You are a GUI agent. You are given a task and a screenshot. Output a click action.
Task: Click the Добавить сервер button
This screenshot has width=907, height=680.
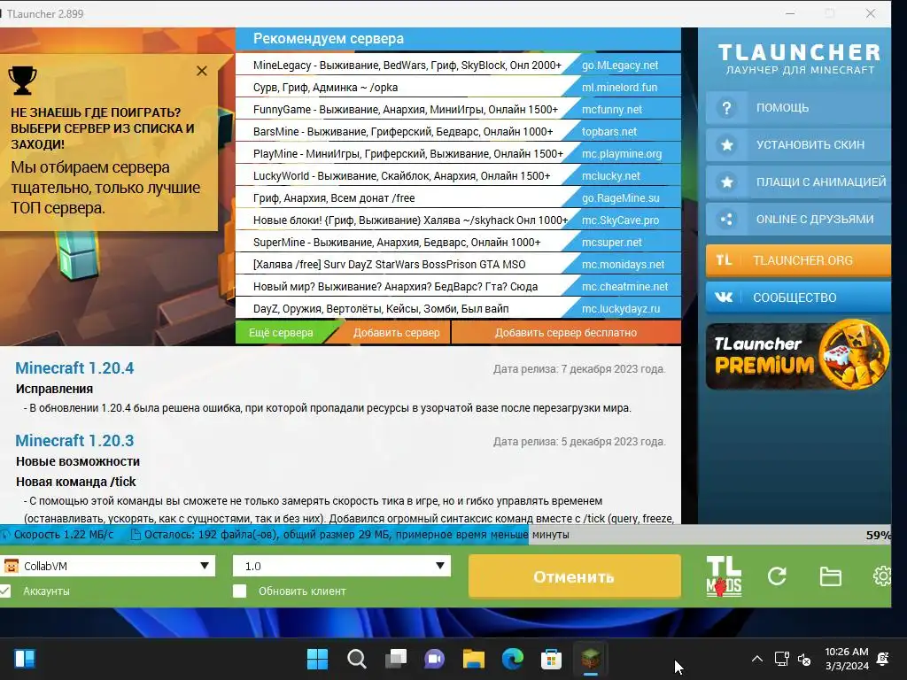click(x=396, y=333)
